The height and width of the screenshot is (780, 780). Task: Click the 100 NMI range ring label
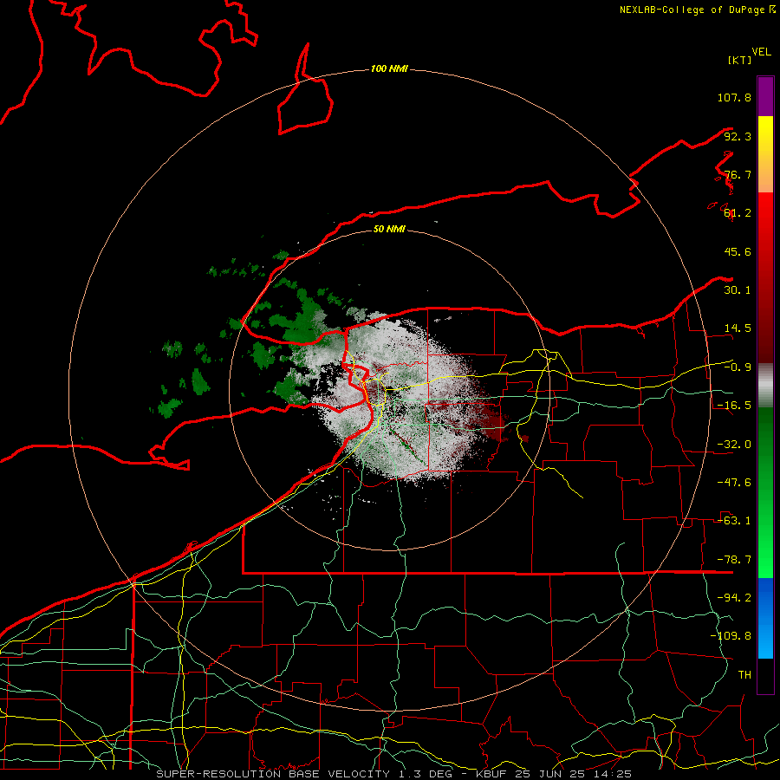click(389, 68)
